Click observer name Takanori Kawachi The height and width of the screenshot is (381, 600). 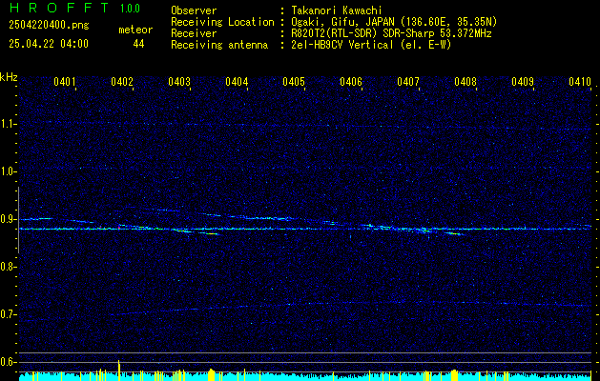337,10
